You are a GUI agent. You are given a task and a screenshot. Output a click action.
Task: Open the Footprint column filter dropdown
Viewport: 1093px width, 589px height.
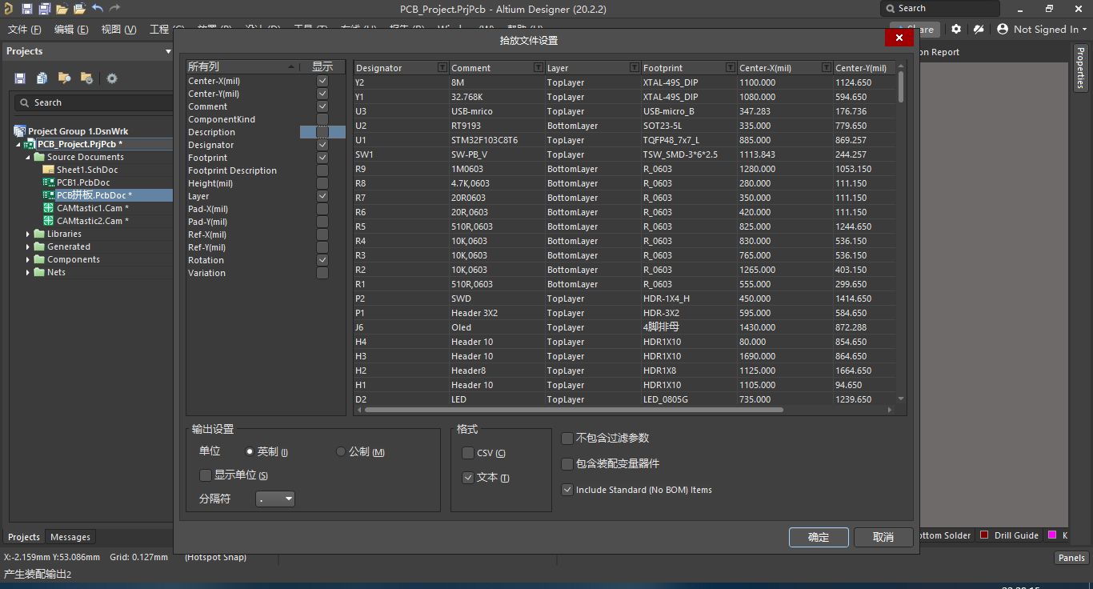click(730, 67)
